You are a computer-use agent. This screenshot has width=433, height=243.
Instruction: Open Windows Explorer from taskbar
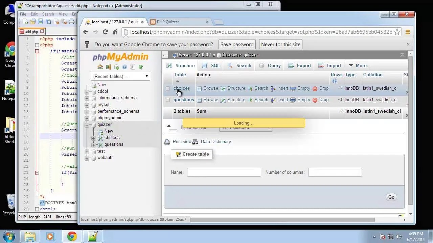pyautogui.click(x=30, y=236)
